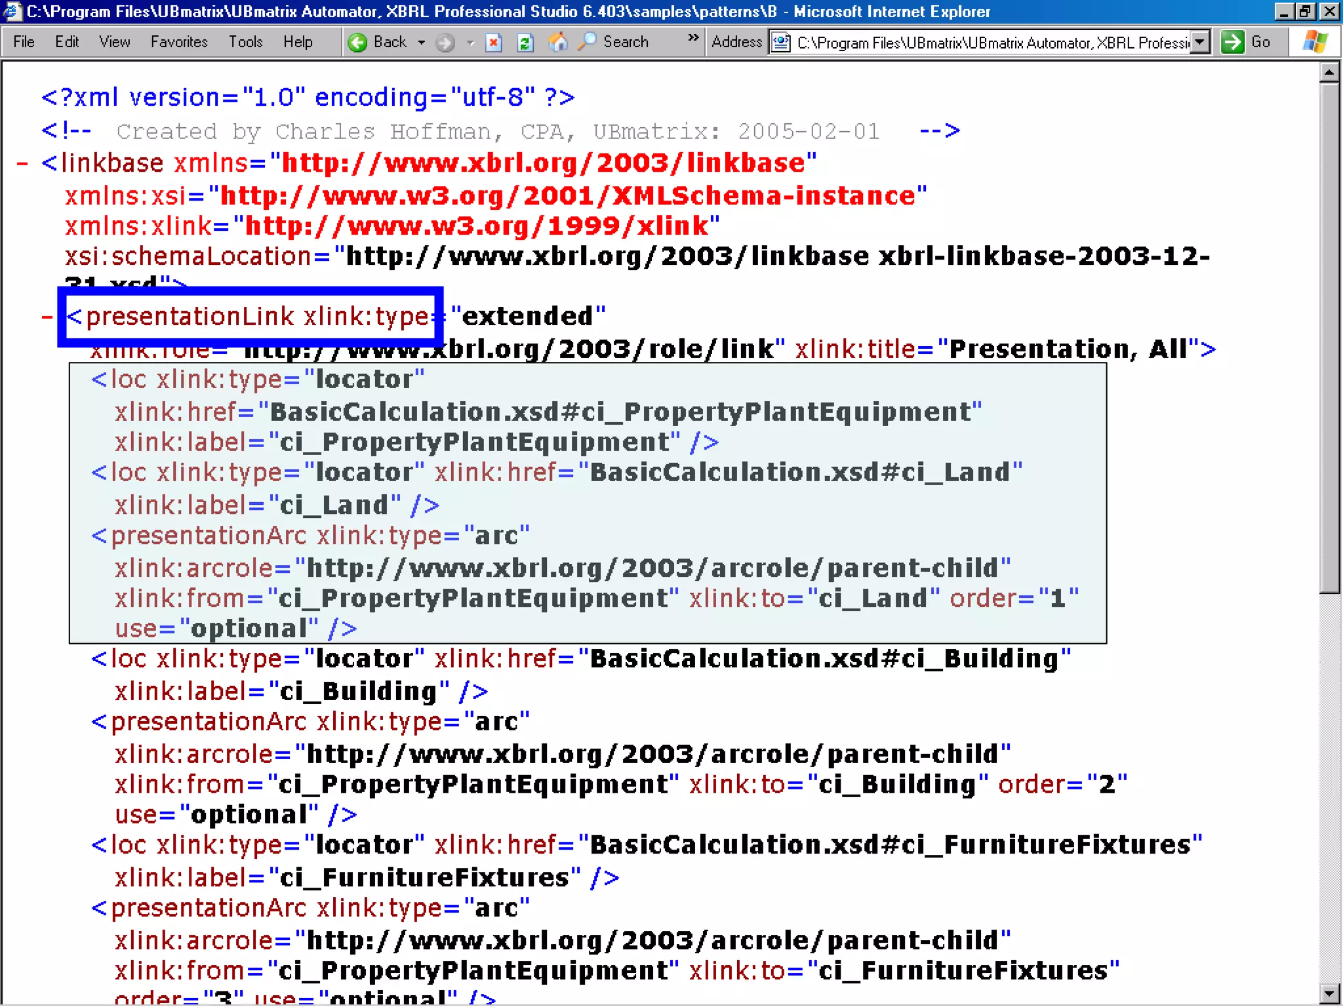Click the Refresh page icon

pyautogui.click(x=525, y=43)
